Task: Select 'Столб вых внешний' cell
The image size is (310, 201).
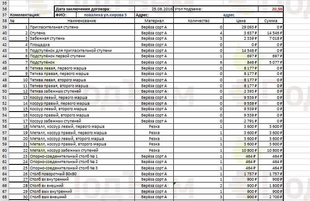Action: [81, 197]
